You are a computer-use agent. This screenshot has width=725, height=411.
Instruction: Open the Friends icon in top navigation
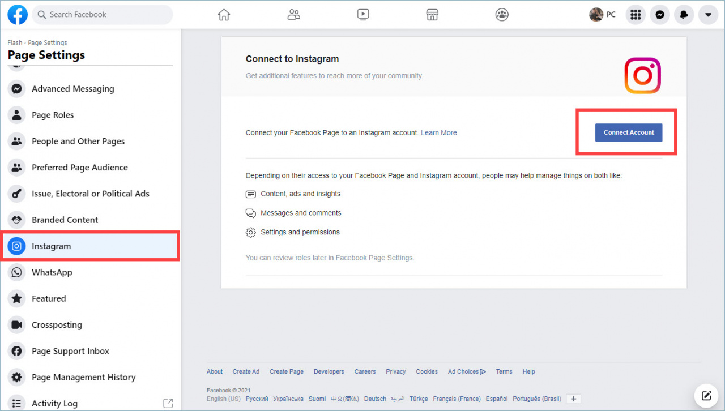(293, 15)
